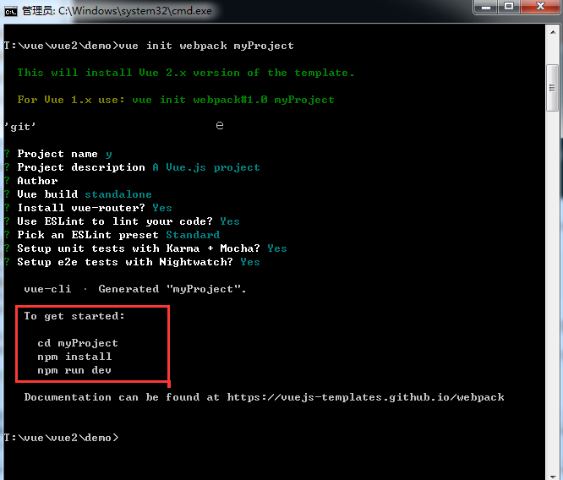
Task: Click the https://vuejs-templates.github.io/webpack URL
Action: pos(365,397)
